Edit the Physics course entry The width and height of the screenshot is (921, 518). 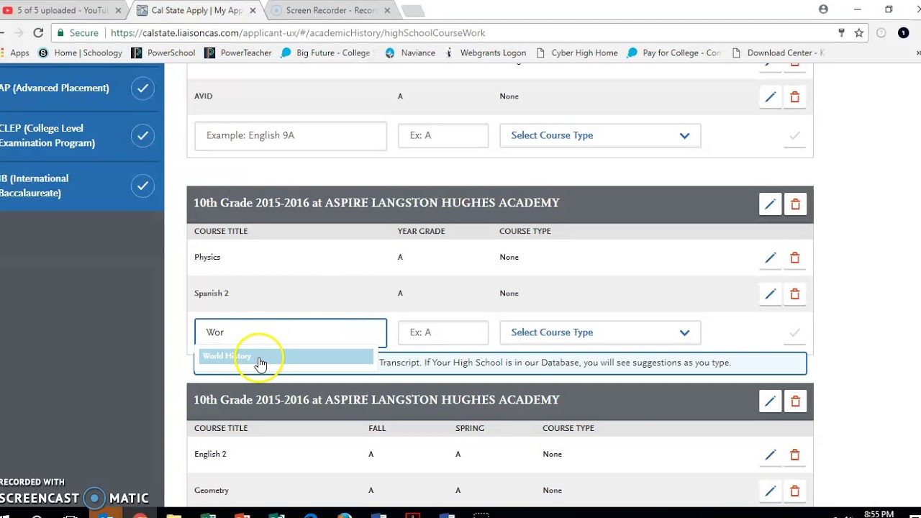pyautogui.click(x=770, y=258)
